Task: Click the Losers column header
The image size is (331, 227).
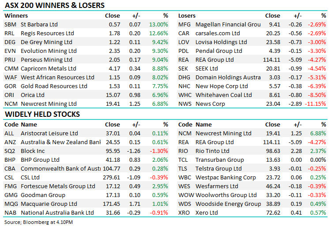Action: point(187,16)
